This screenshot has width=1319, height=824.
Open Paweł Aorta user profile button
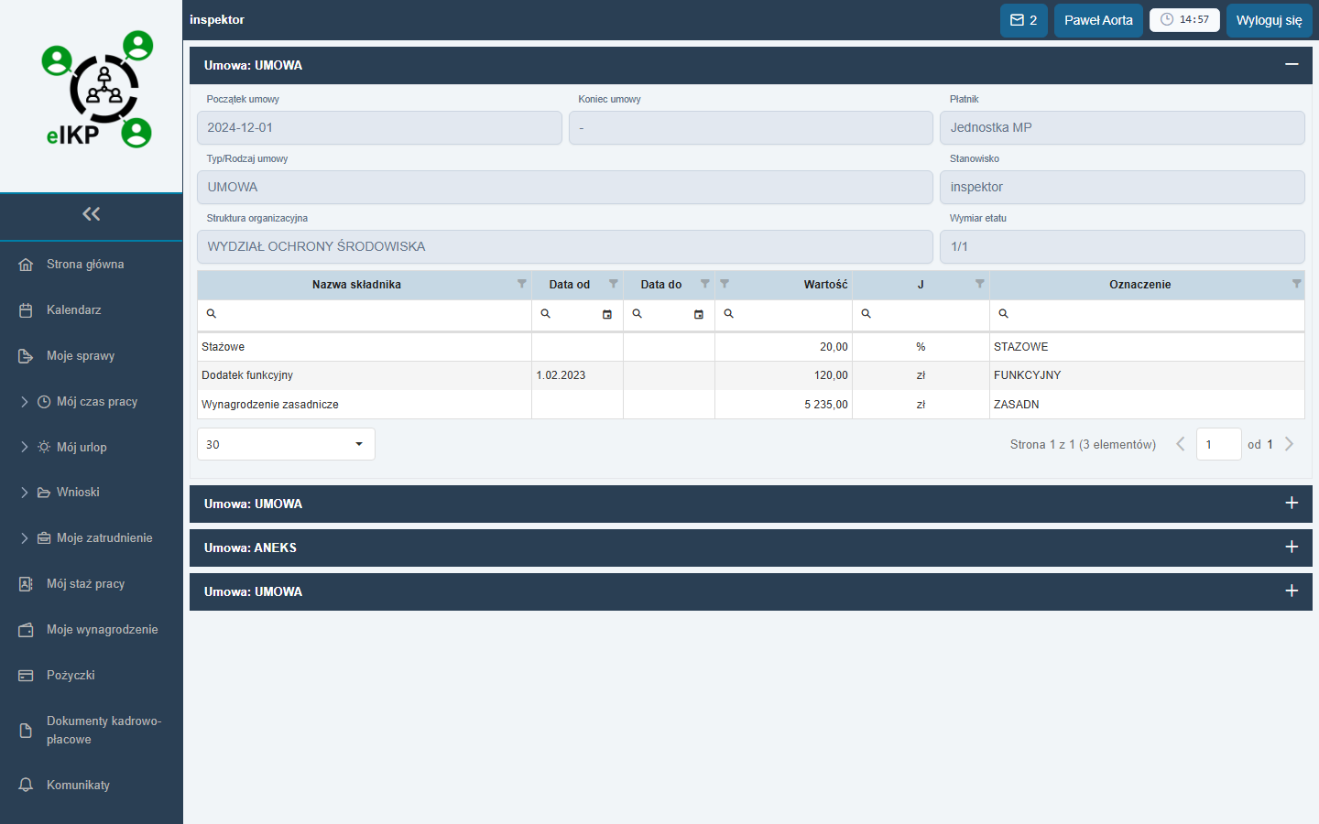(1098, 20)
